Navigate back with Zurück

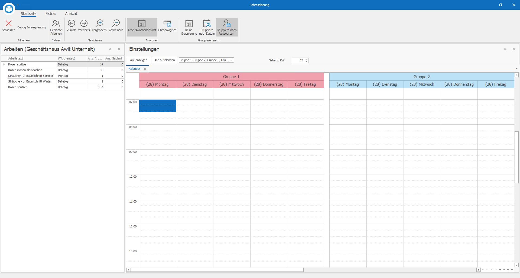71,26
